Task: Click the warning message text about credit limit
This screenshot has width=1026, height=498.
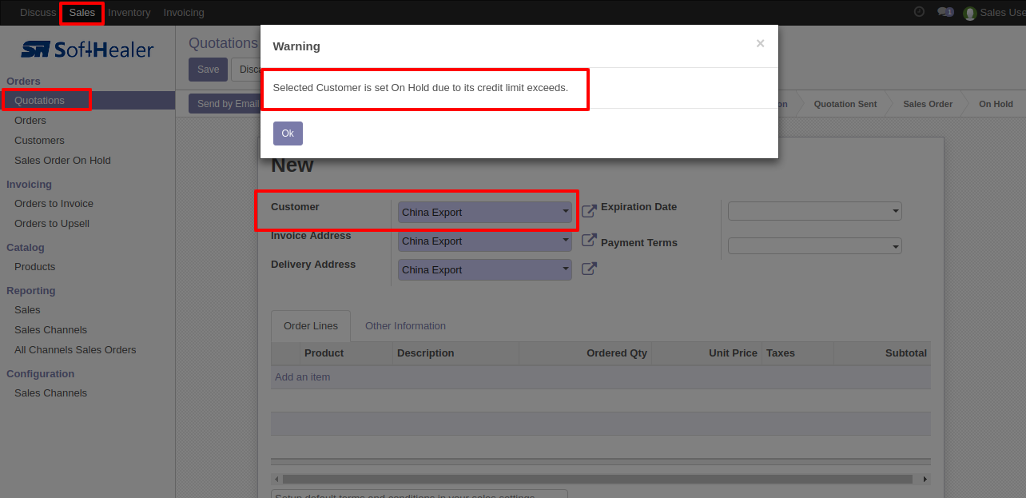Action: pos(420,87)
